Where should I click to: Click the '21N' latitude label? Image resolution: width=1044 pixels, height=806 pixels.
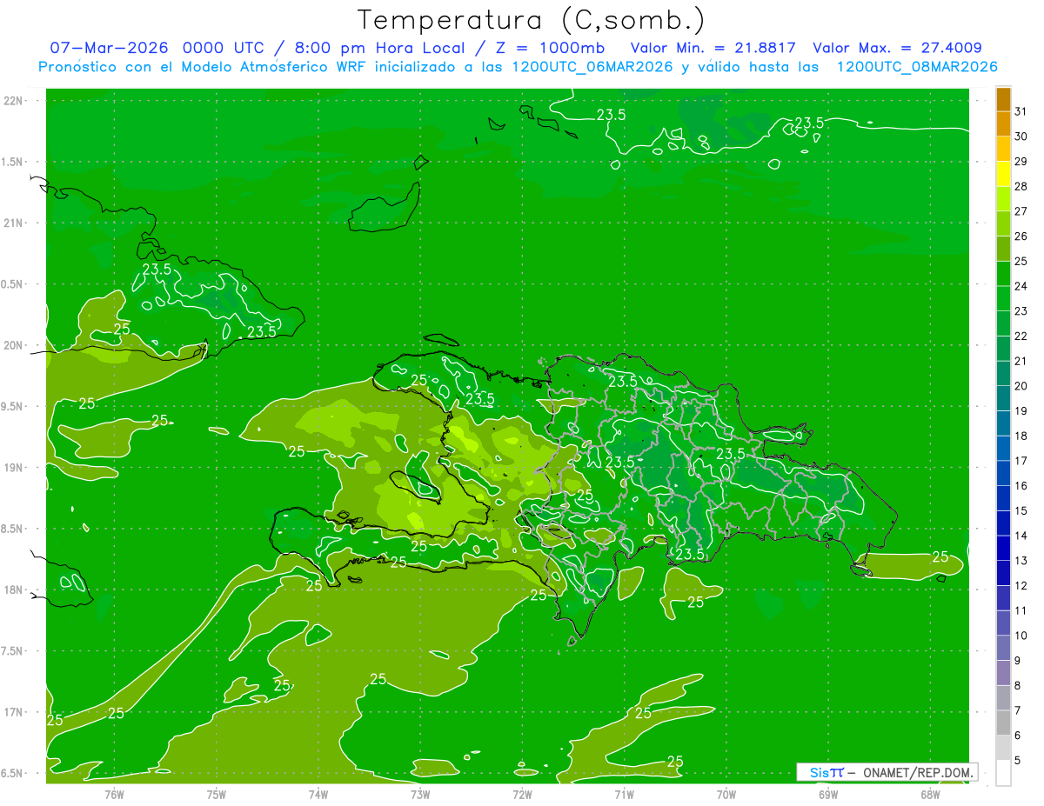(14, 223)
